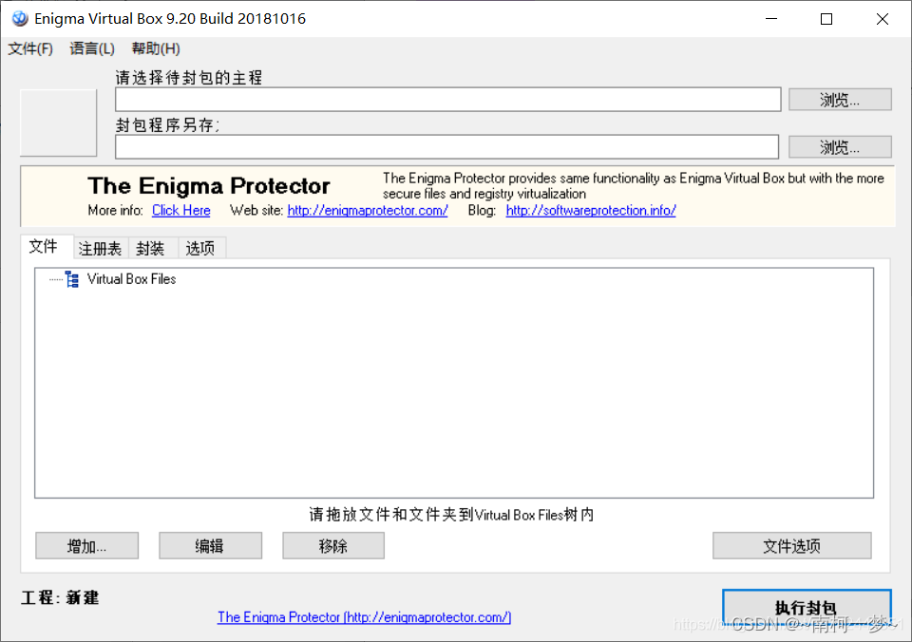Switch to the 选项 tab
The width and height of the screenshot is (912, 642).
[x=200, y=249]
